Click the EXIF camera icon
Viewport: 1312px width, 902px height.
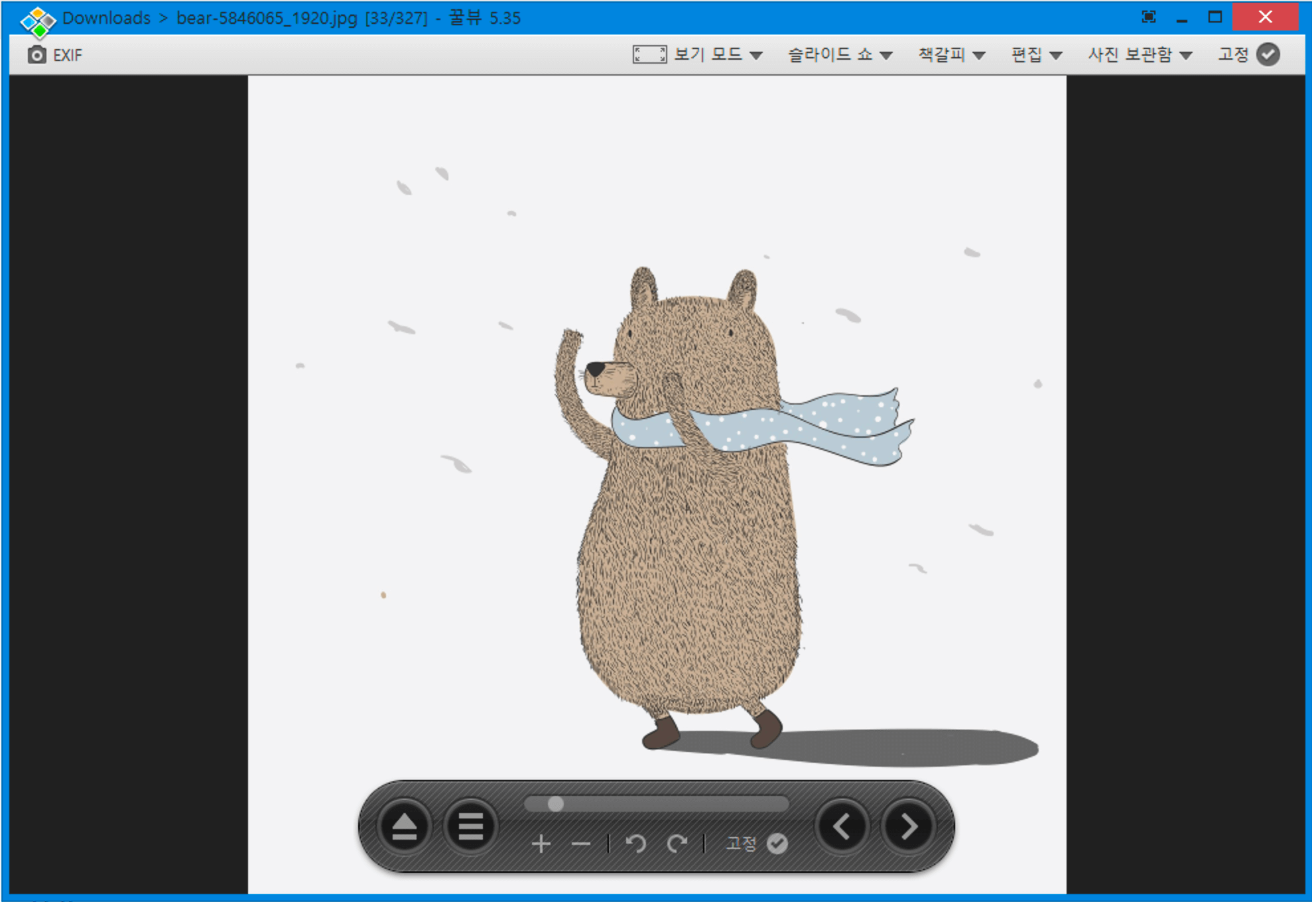[x=37, y=54]
